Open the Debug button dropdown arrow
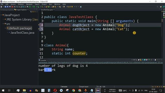Viewport: 165px width, 93px height. coord(32,7)
